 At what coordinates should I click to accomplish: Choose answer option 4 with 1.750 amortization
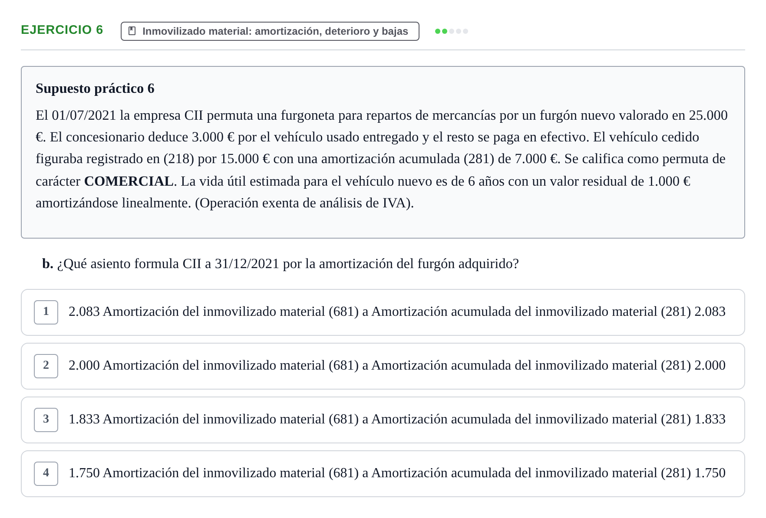(383, 474)
